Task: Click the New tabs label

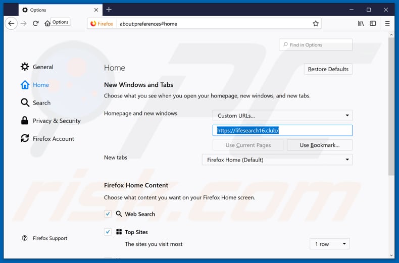Action: coord(116,157)
